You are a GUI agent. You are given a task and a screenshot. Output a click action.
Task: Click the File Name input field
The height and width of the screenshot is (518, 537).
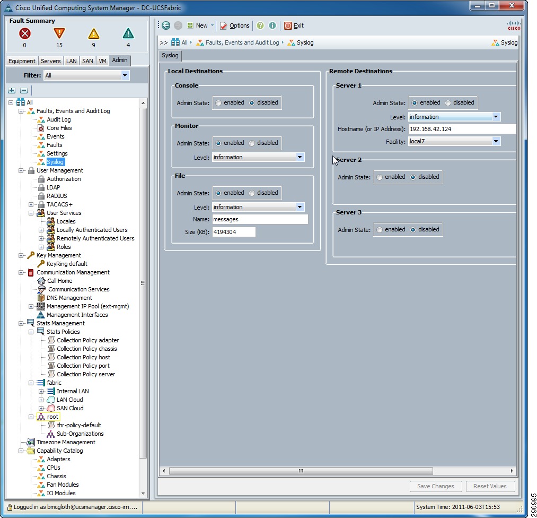pos(260,219)
